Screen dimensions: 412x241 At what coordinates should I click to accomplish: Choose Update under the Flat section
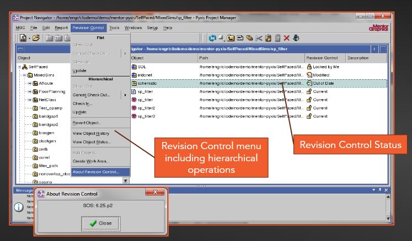tap(100, 70)
